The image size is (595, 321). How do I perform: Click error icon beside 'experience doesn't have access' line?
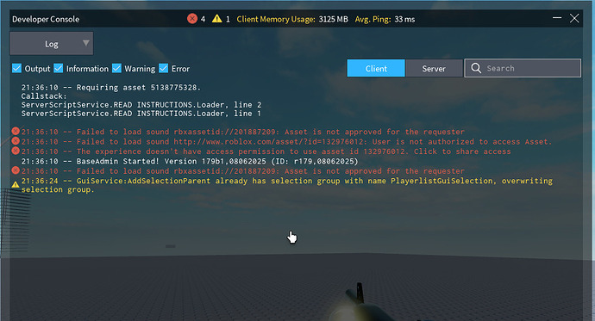point(16,151)
